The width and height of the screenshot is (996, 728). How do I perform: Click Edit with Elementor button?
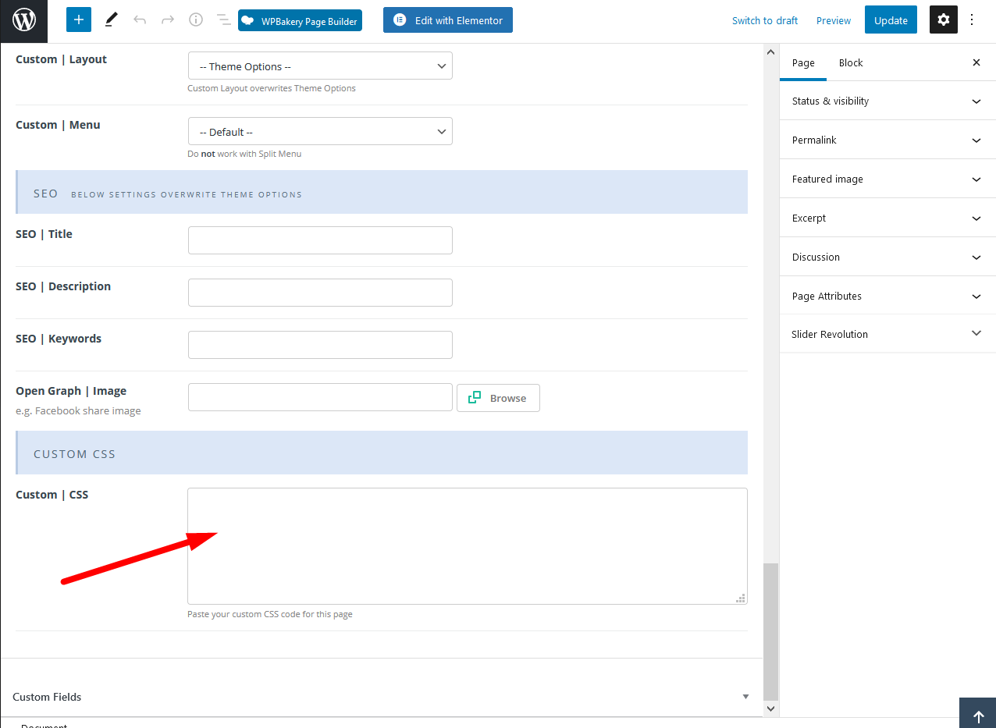point(448,20)
